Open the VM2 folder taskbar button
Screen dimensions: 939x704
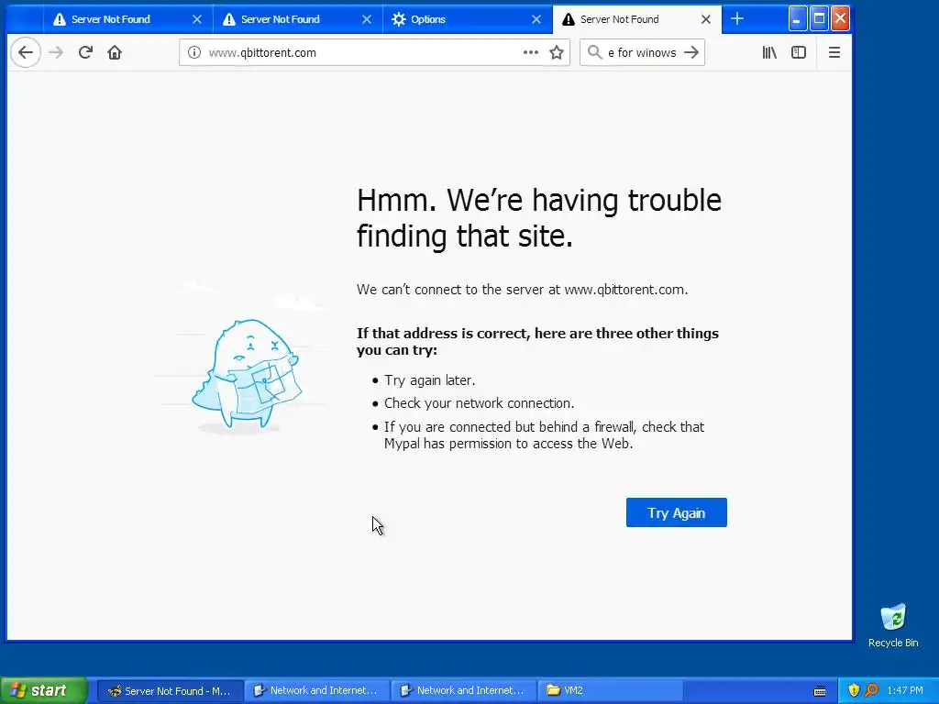point(610,691)
